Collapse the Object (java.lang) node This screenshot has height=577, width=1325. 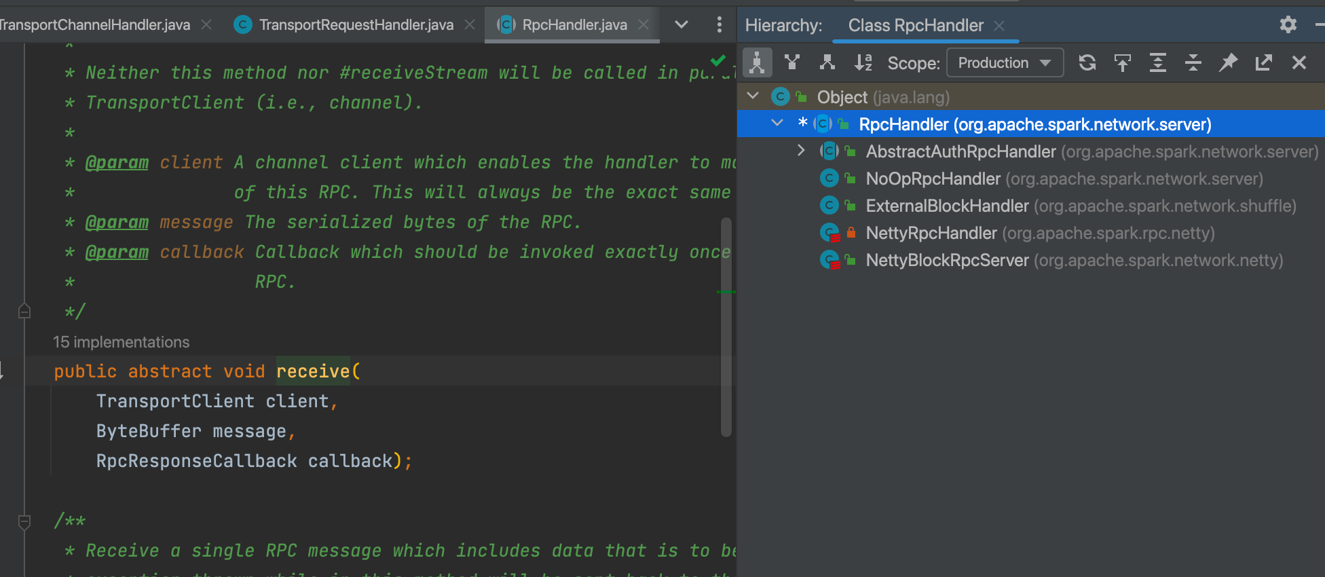(x=753, y=96)
